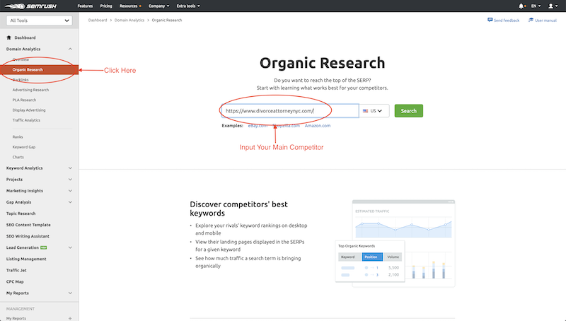Expand the Marketing Insights section

[x=70, y=191]
